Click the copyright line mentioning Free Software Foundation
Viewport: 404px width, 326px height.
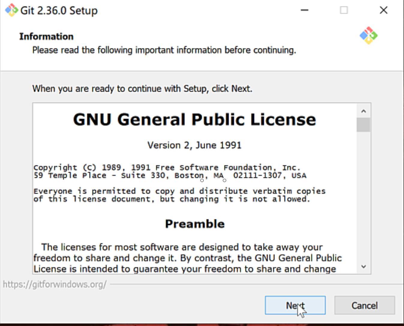coord(167,167)
